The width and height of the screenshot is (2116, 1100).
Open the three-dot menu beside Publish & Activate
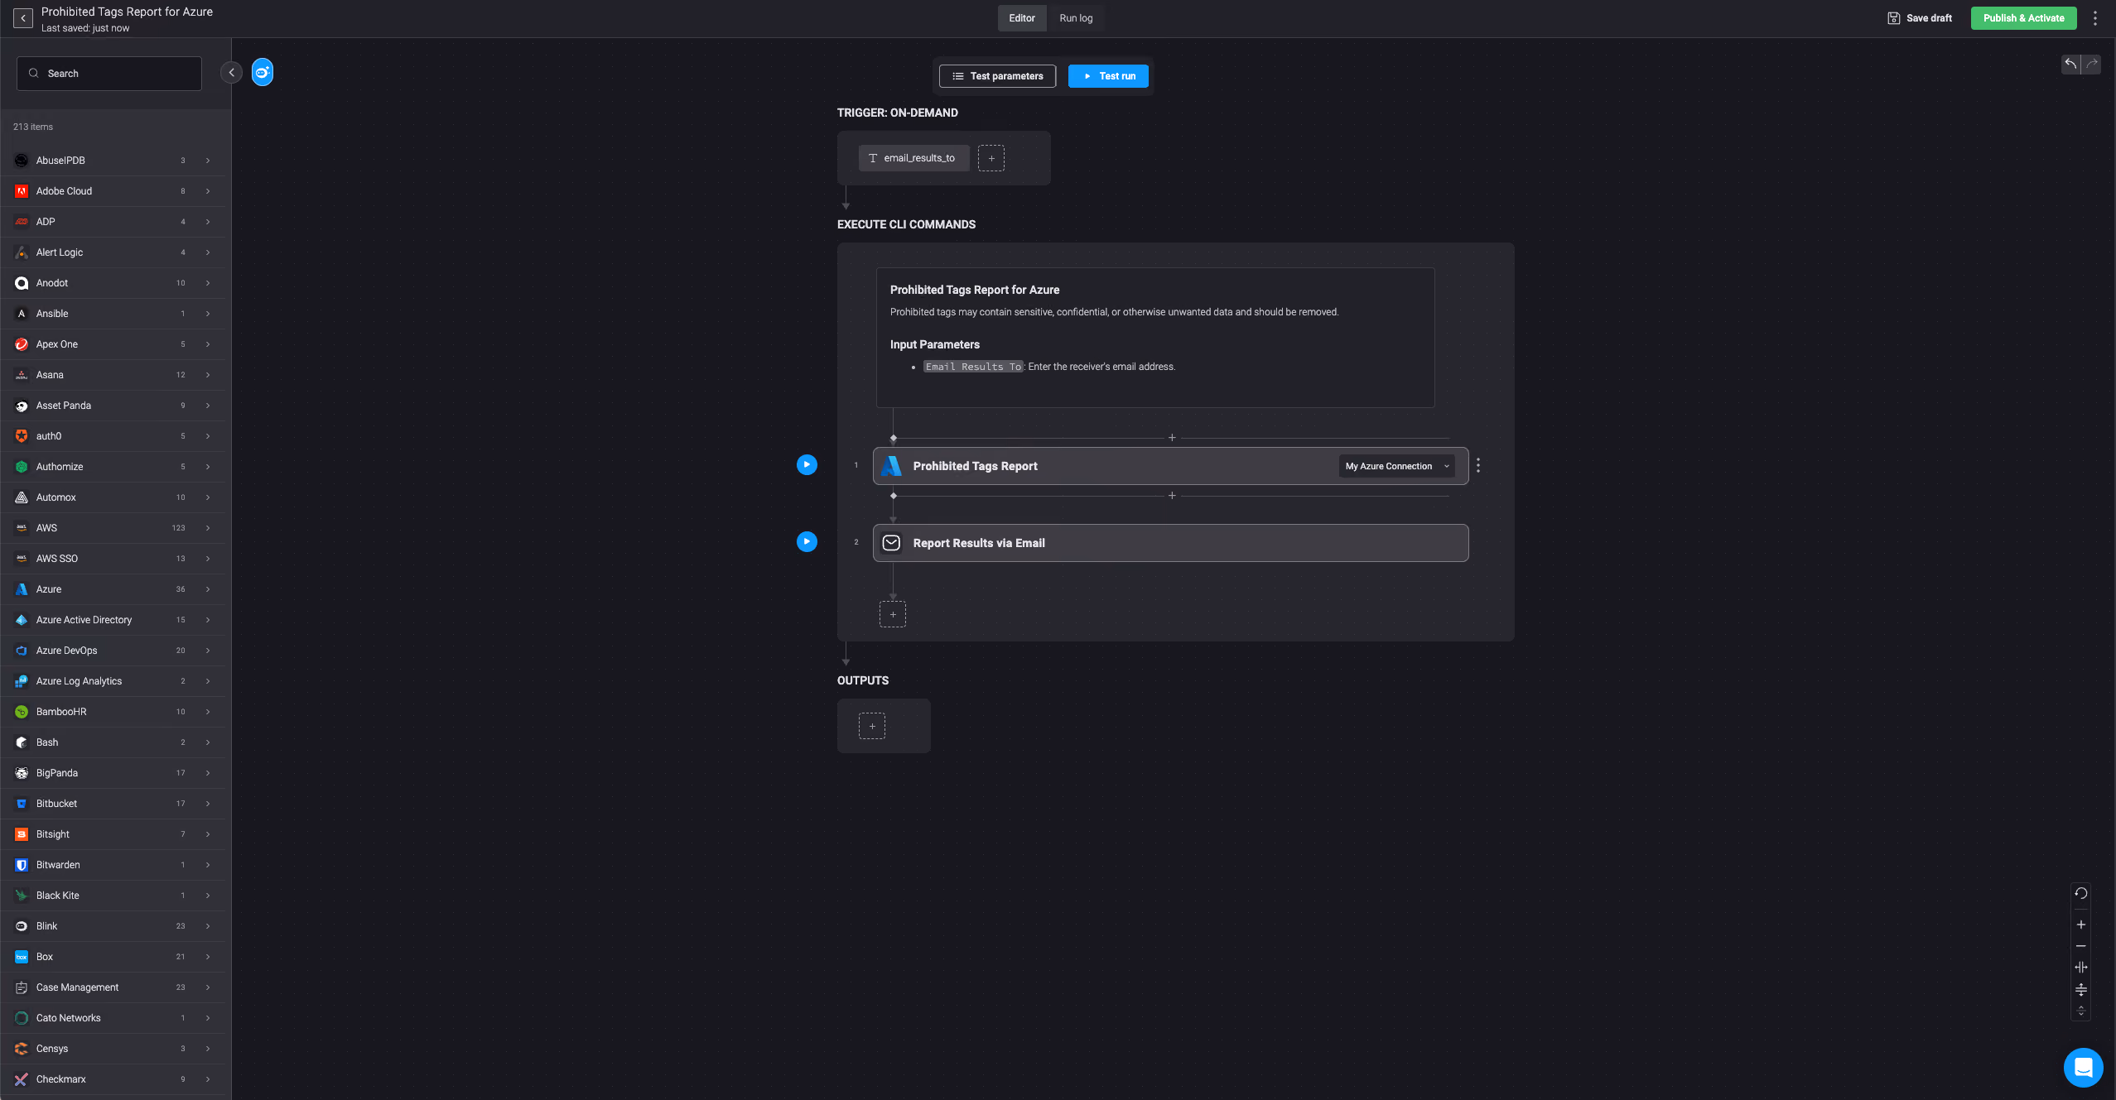(2095, 18)
